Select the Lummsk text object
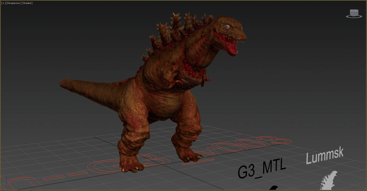The image size is (367, 191). pos(325,155)
